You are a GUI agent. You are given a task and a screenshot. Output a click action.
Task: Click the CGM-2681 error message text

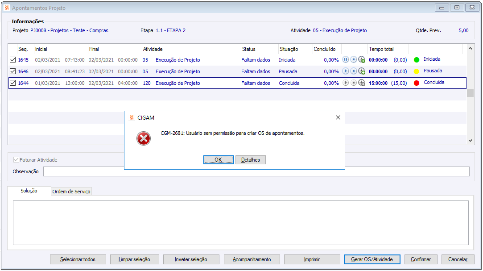[232, 133]
